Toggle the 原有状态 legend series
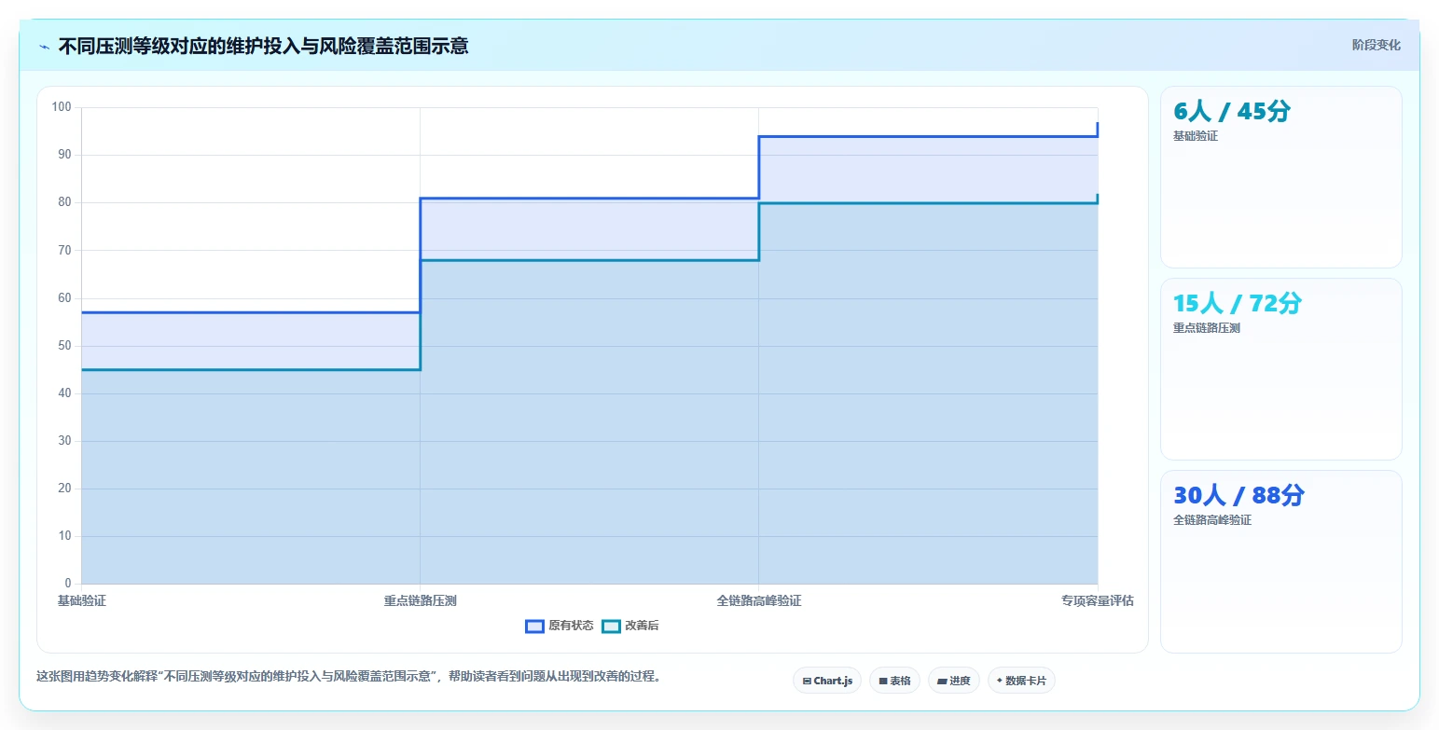 560,626
